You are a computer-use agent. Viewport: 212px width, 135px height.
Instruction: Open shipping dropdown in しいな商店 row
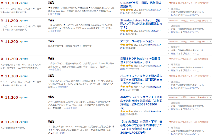tap(190, 122)
